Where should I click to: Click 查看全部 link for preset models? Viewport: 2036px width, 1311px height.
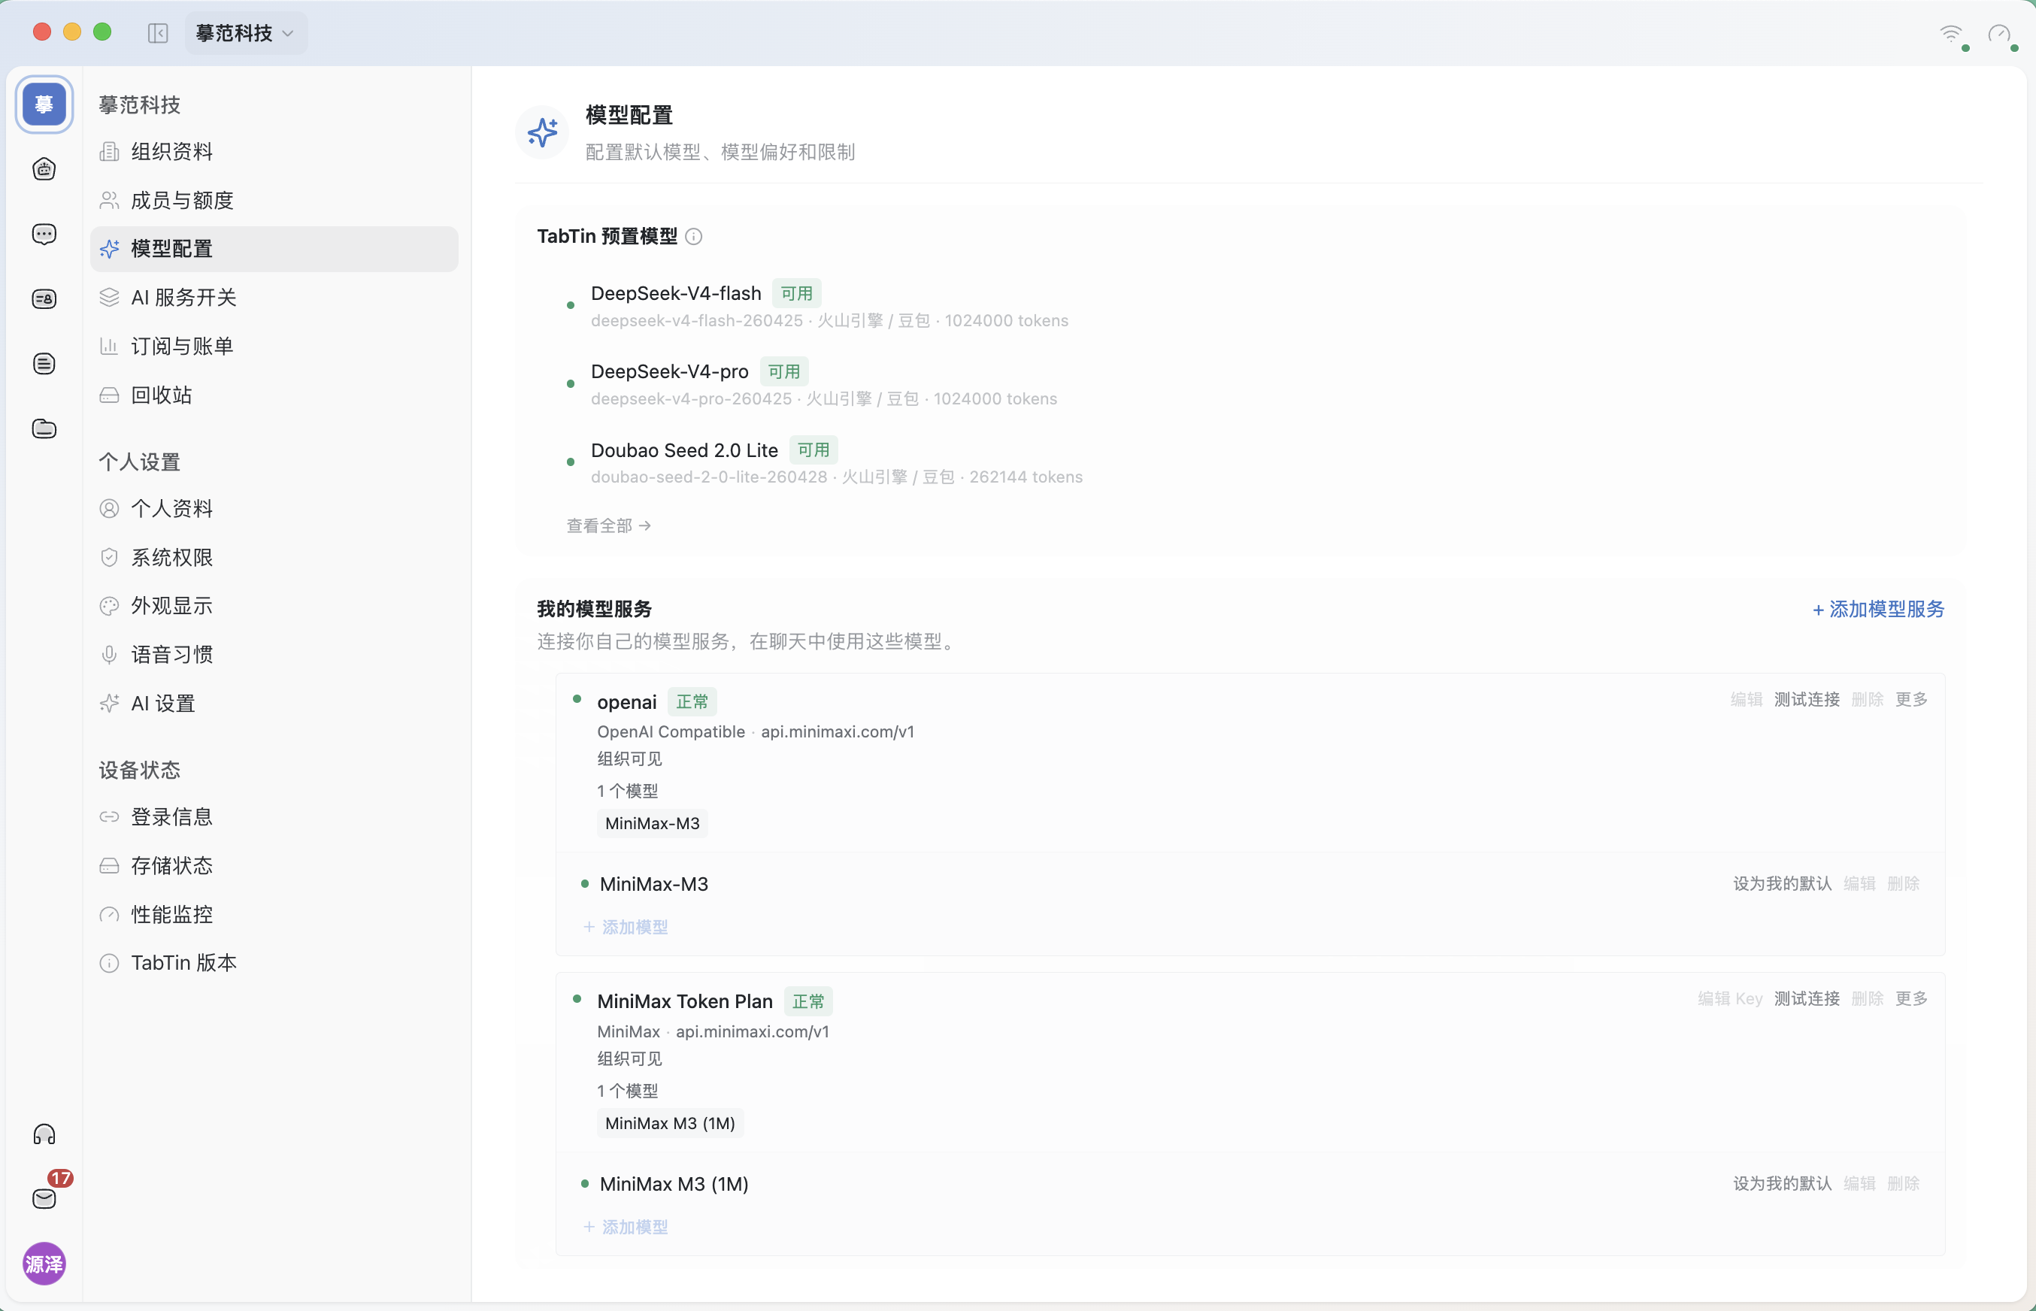608,525
